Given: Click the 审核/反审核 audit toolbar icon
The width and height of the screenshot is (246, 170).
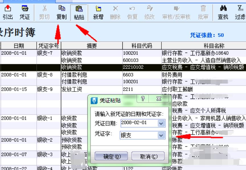Looking at the screenshot, I should pyautogui.click(x=176, y=13).
